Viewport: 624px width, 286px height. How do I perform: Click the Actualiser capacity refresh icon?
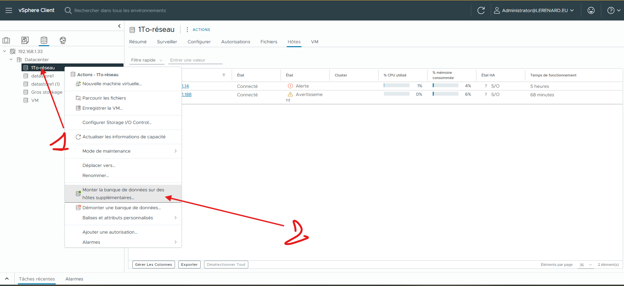(78, 137)
